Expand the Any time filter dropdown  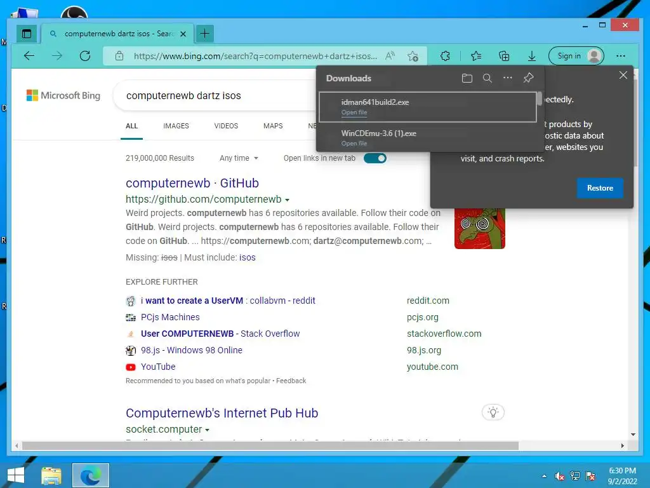(x=239, y=158)
